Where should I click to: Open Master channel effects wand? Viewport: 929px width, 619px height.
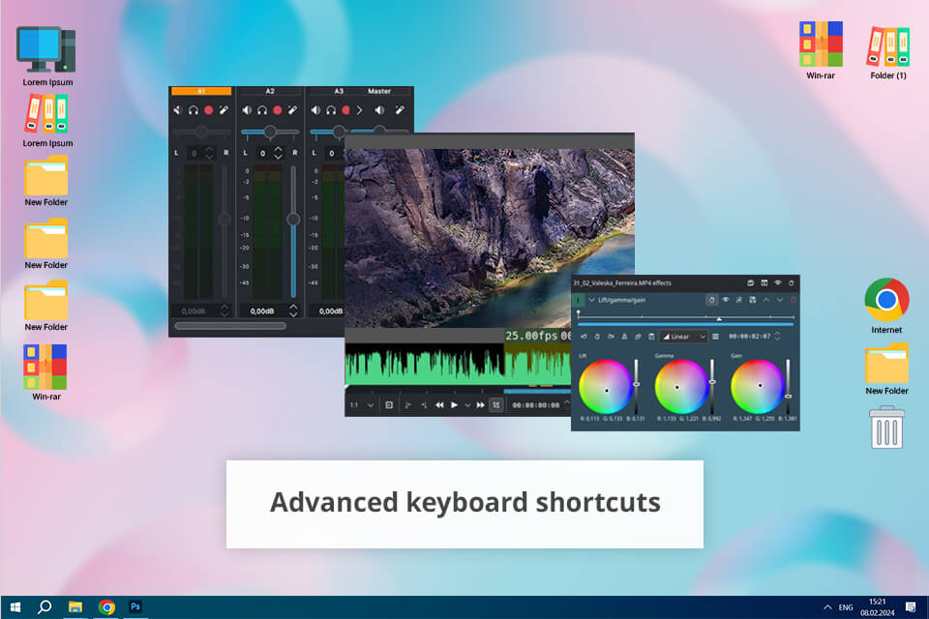pyautogui.click(x=400, y=110)
